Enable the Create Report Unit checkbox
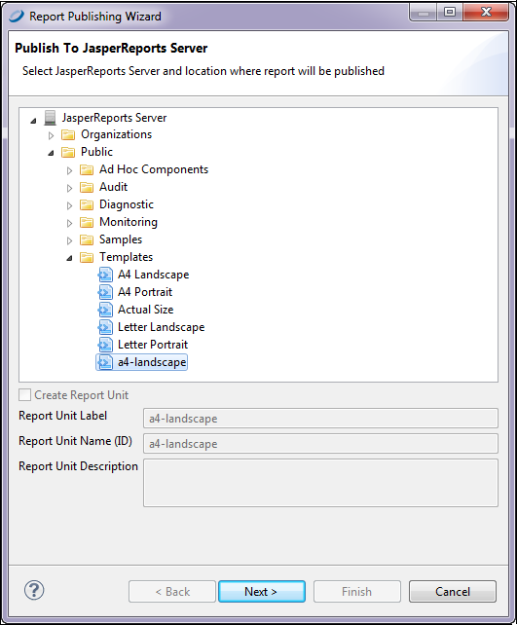Viewport: 517px width, 625px height. [x=24, y=395]
